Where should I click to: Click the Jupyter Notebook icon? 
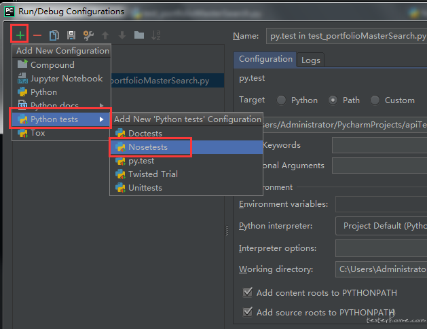[22, 79]
